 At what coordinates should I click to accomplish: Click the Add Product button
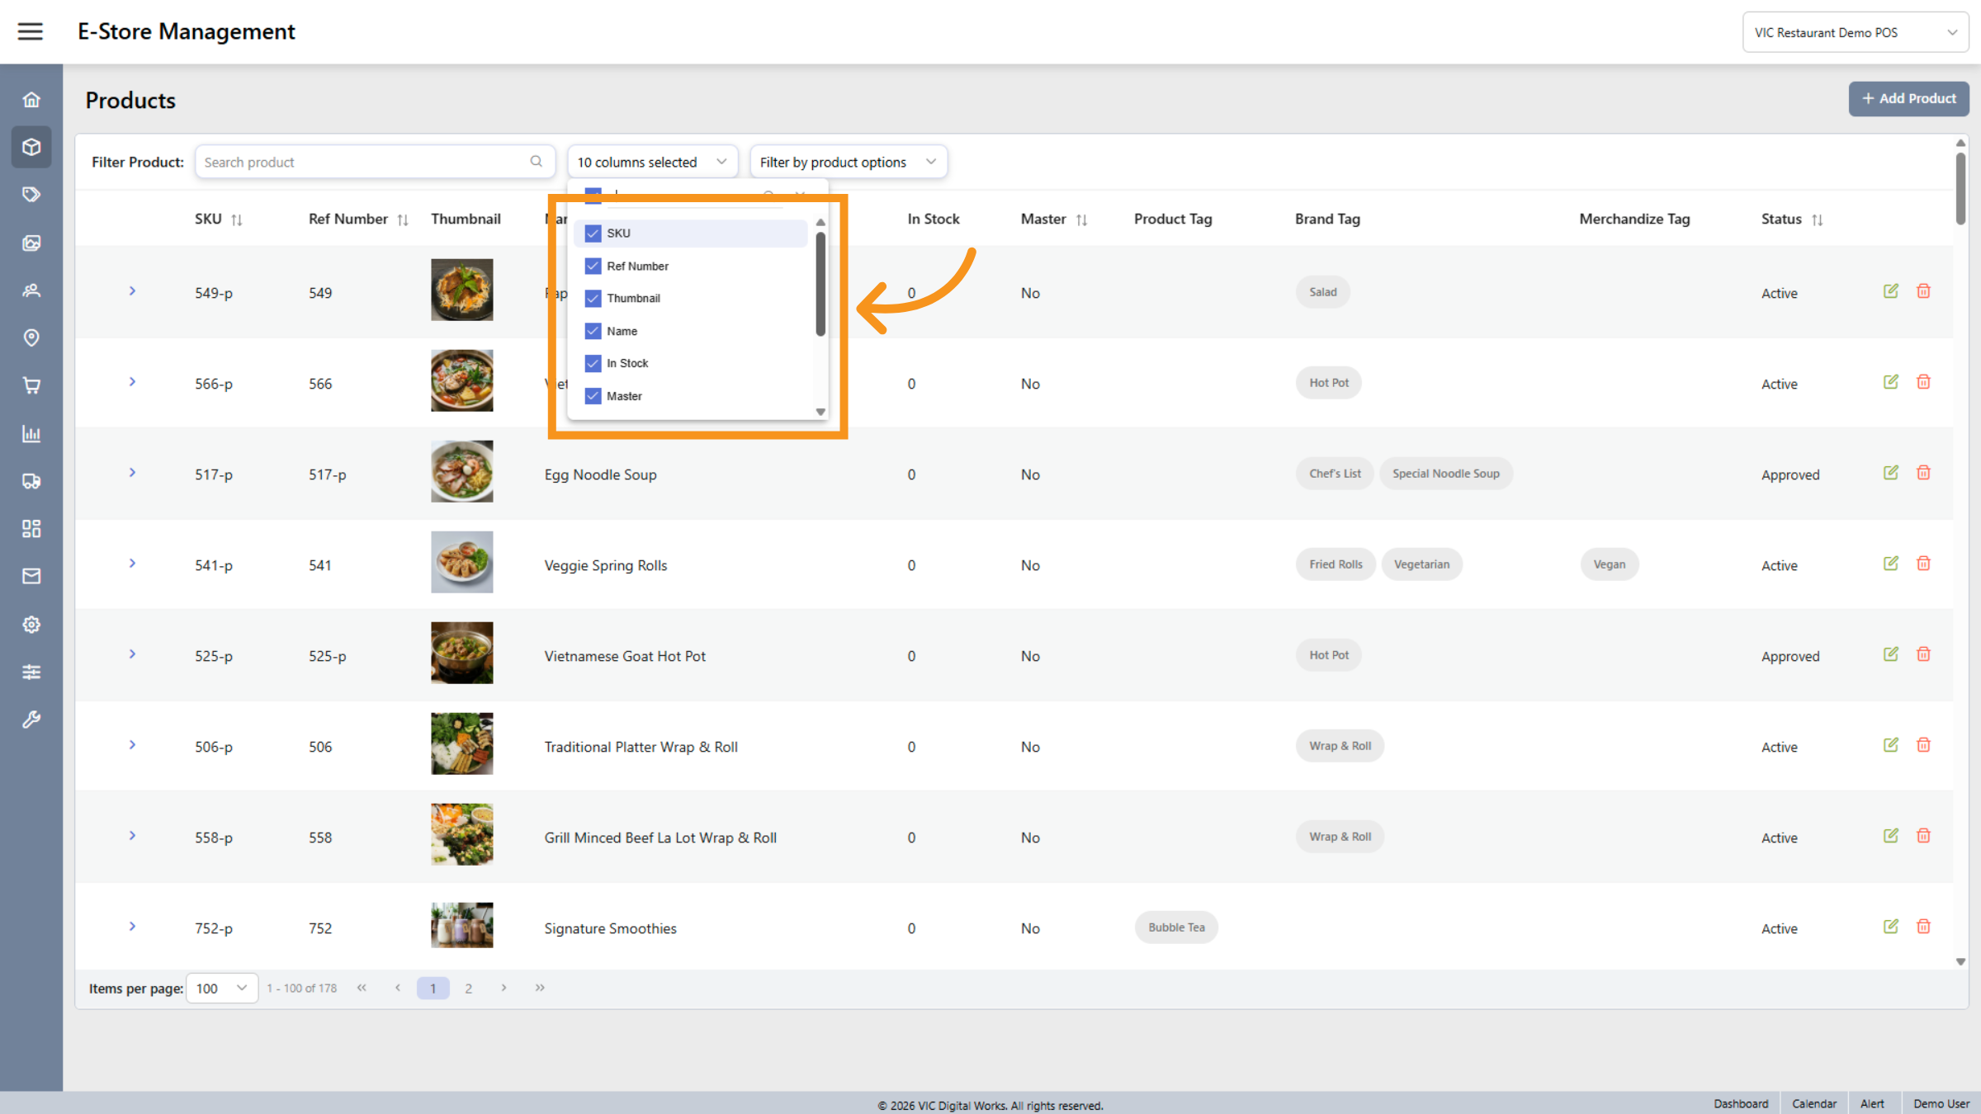tap(1908, 98)
